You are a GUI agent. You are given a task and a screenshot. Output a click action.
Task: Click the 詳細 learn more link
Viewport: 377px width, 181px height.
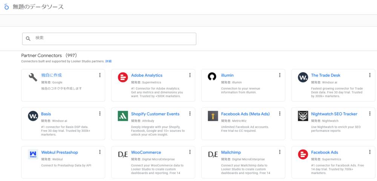point(108,61)
